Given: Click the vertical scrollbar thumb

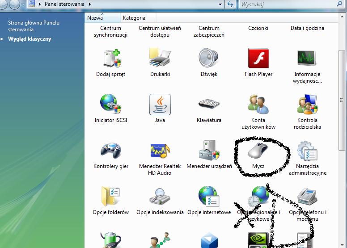Looking at the screenshot, I should pos(342,100).
